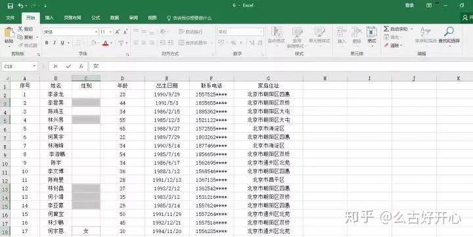Click the Save icon in quick access toolbar
The width and height of the screenshot is (473, 237).
pos(11,6)
